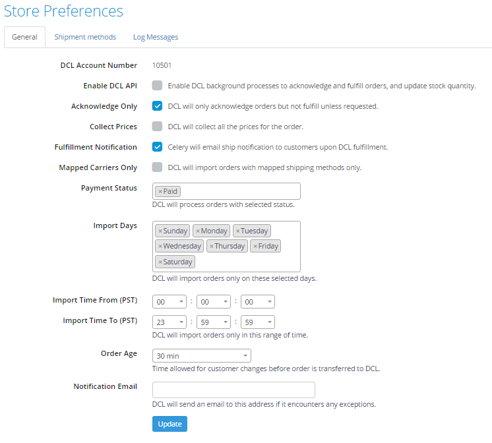Click the Import Days label

click(115, 226)
